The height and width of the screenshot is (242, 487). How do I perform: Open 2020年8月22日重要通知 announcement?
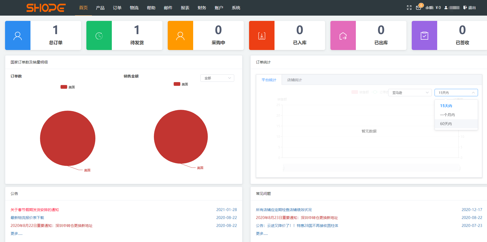point(52,226)
